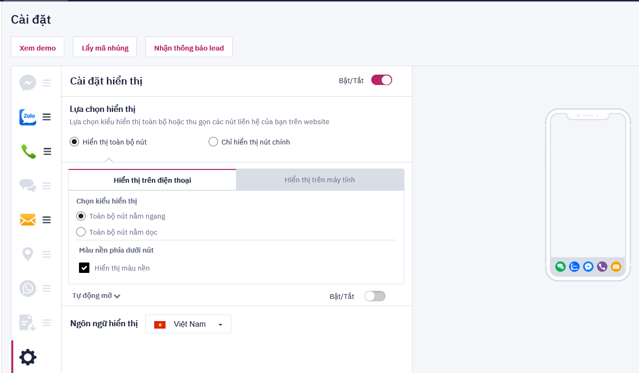This screenshot has width=639, height=373.
Task: Click the Xem demo button
Action: (x=38, y=48)
